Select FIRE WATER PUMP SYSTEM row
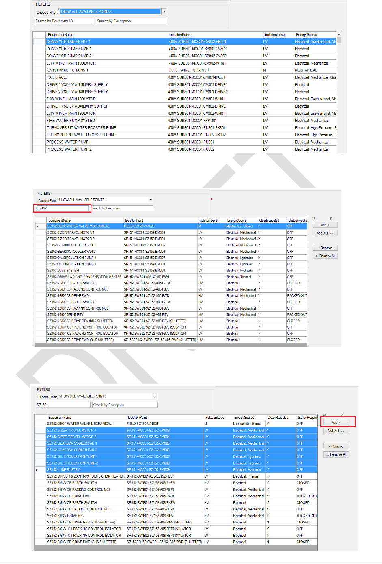The image size is (382, 564). coord(185,121)
